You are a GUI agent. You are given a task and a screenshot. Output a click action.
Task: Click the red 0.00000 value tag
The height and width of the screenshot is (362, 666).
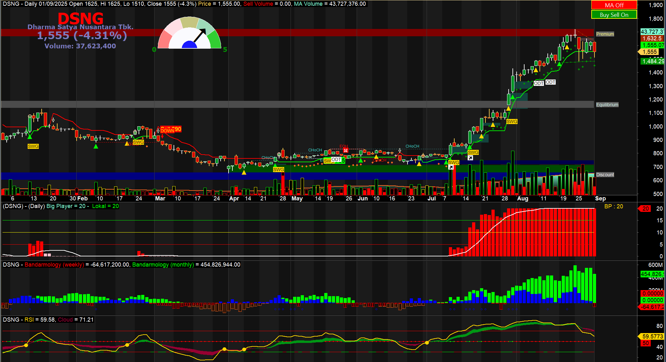(x=652, y=293)
